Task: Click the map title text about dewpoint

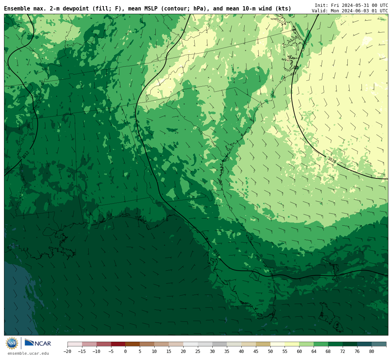Action: pos(147,9)
